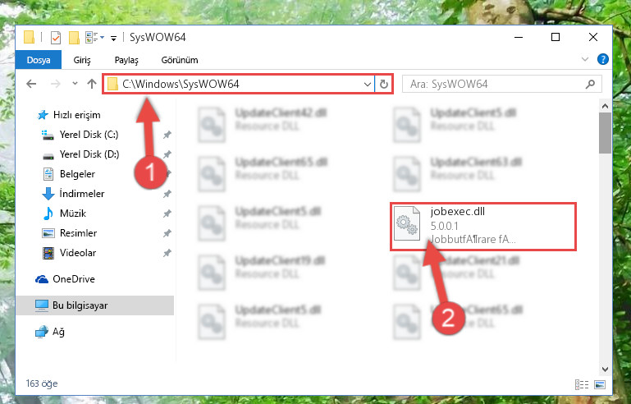Switch to details list view
Viewport: 631px width, 404px height.
(x=582, y=384)
